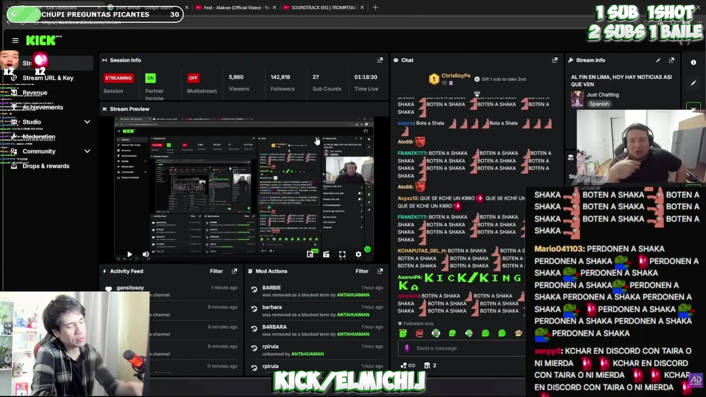Expand the Community sidebar section
The width and height of the screenshot is (706, 397).
click(x=87, y=151)
